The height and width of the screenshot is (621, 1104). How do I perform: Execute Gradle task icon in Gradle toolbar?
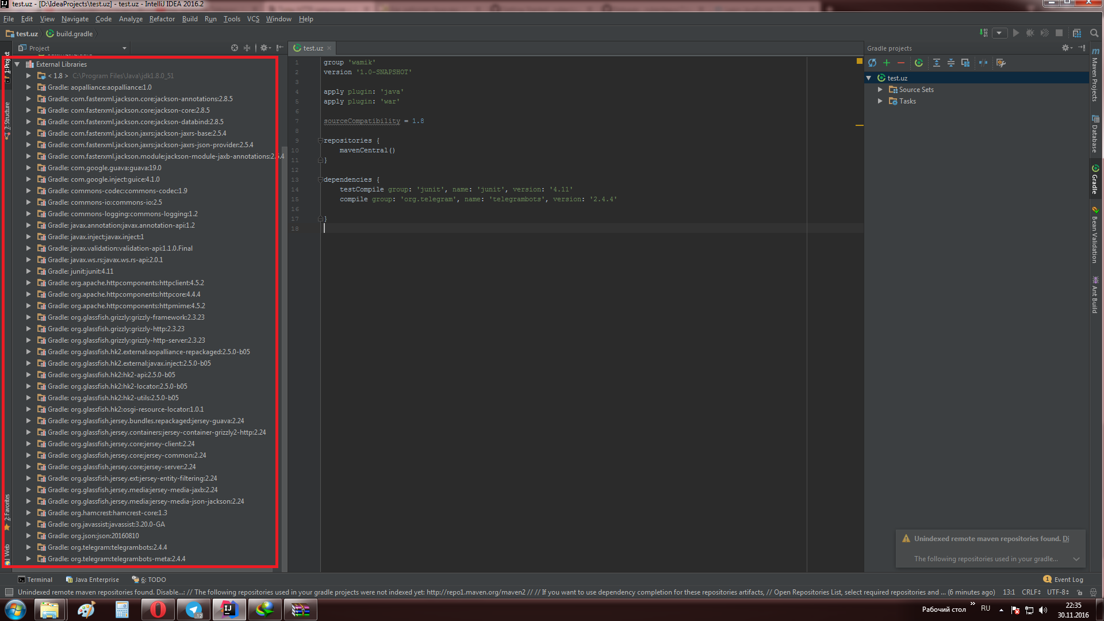click(x=919, y=63)
